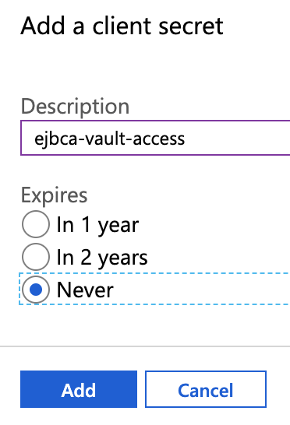Confirm secret creation with Add
Screen dimensions: 290x425
click(79, 389)
